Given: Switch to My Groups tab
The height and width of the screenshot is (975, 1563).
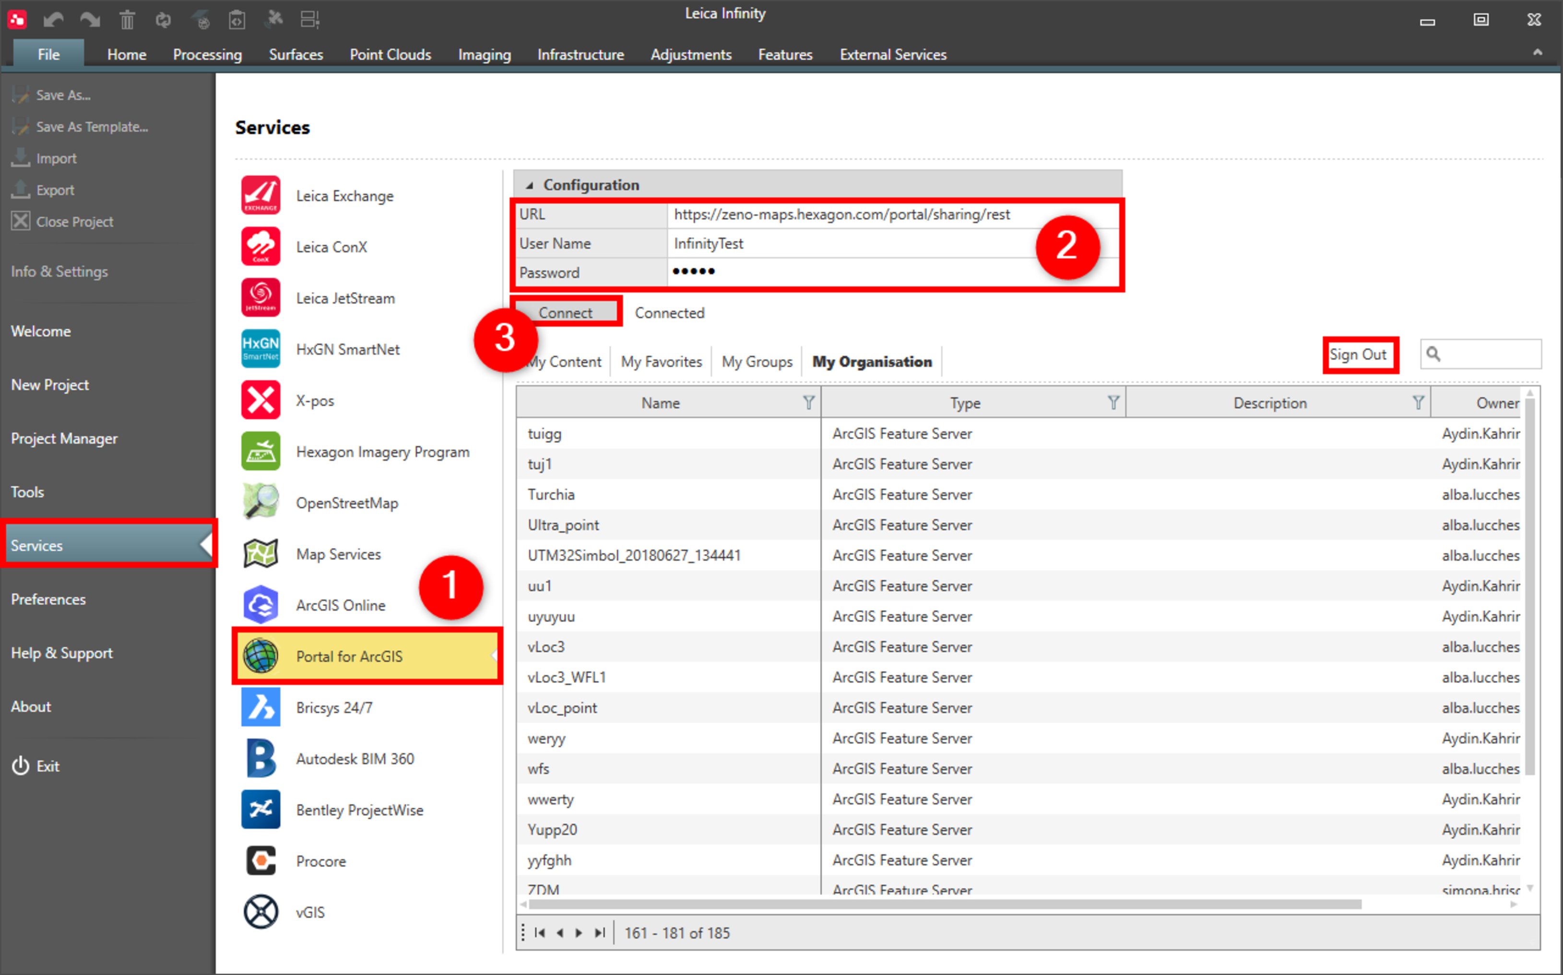Looking at the screenshot, I should (x=757, y=362).
